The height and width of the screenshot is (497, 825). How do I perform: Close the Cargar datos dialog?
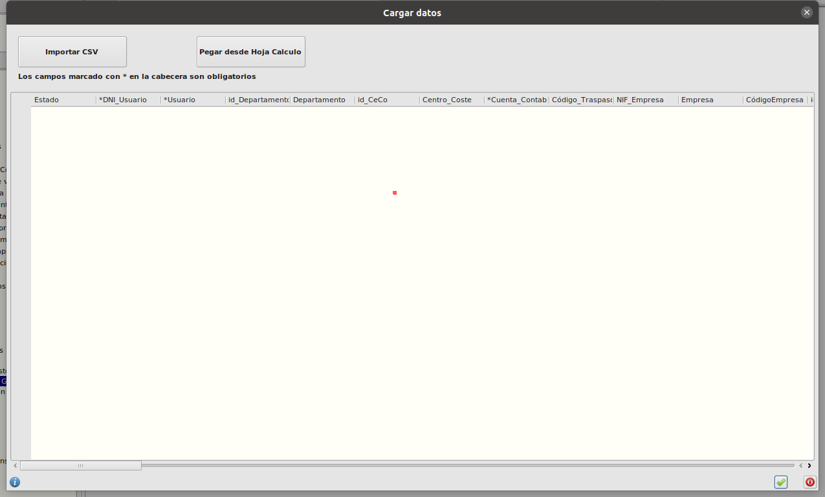point(806,12)
